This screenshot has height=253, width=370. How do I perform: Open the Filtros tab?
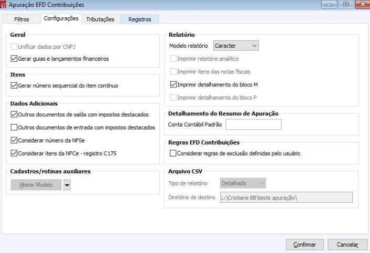[x=21, y=19]
